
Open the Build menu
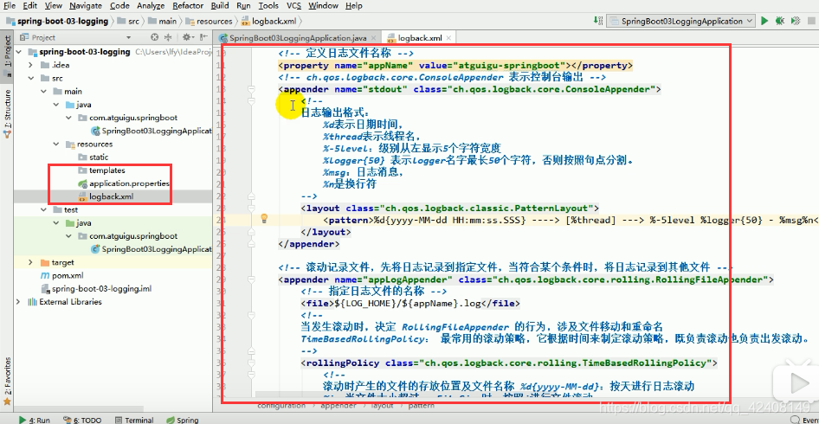(220, 6)
